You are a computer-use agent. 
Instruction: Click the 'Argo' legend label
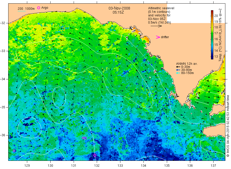point(45,8)
